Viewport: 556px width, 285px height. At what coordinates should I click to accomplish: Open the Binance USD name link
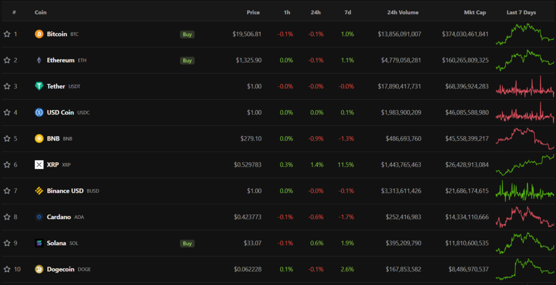[65, 191]
